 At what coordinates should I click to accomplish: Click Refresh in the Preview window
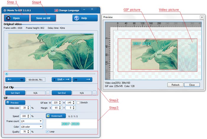pyautogui.click(x=175, y=85)
